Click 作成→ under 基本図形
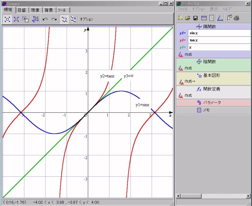The image size is (252, 206). pos(187,81)
